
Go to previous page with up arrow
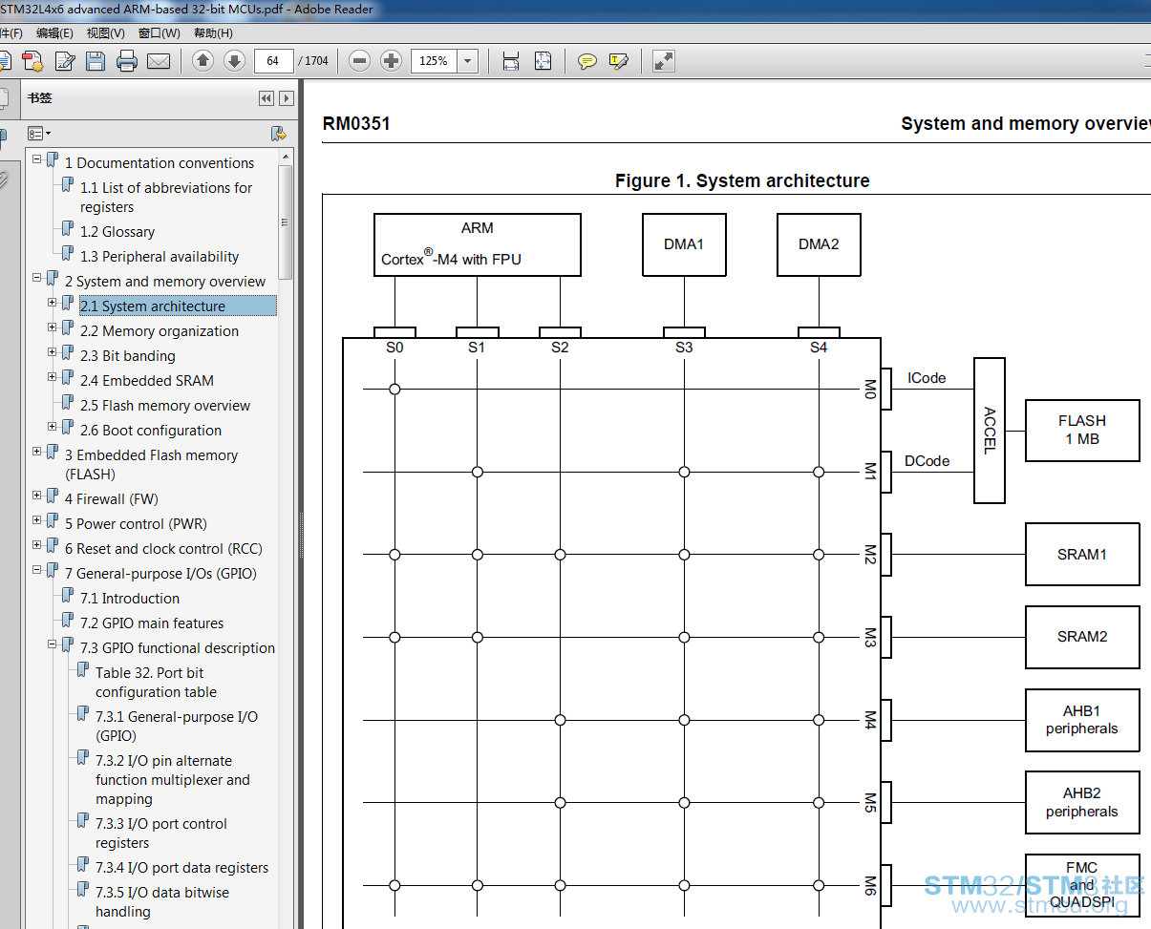(202, 61)
